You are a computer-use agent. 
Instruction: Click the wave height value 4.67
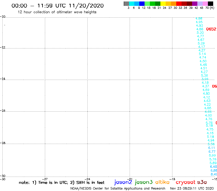pos(201,40)
